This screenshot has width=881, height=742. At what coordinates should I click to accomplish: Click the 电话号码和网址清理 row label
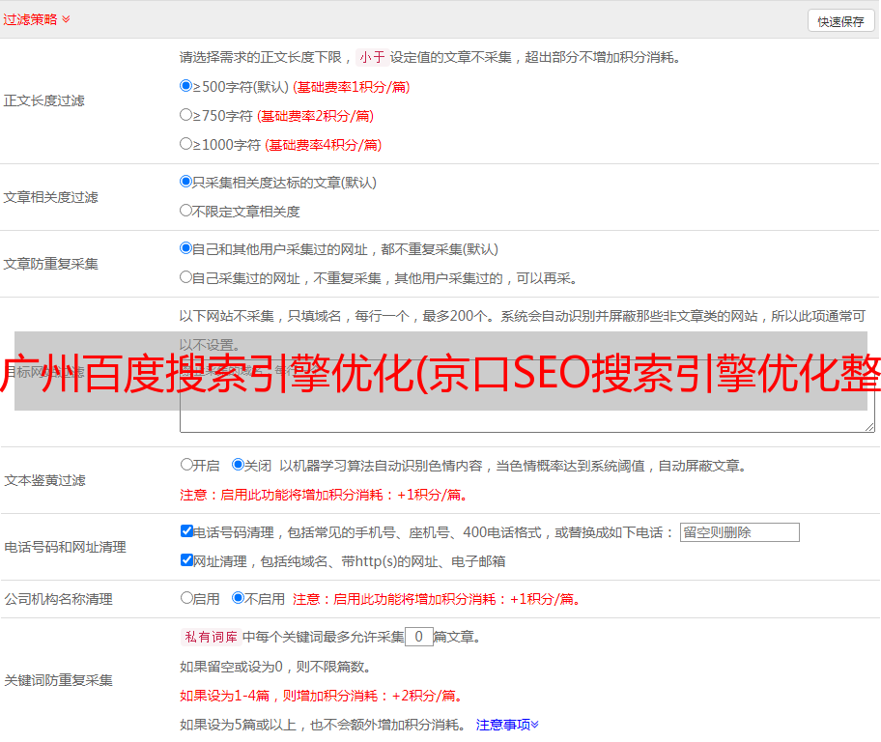tap(65, 547)
